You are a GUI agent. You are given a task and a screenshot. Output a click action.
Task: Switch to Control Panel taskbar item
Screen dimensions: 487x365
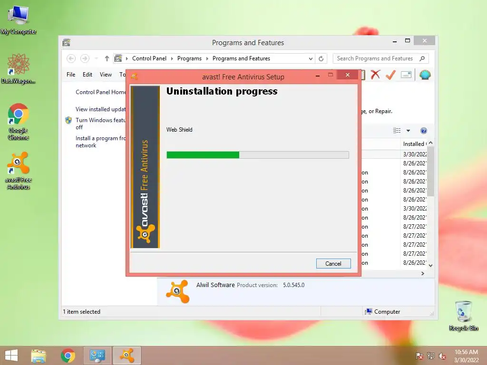(x=97, y=355)
